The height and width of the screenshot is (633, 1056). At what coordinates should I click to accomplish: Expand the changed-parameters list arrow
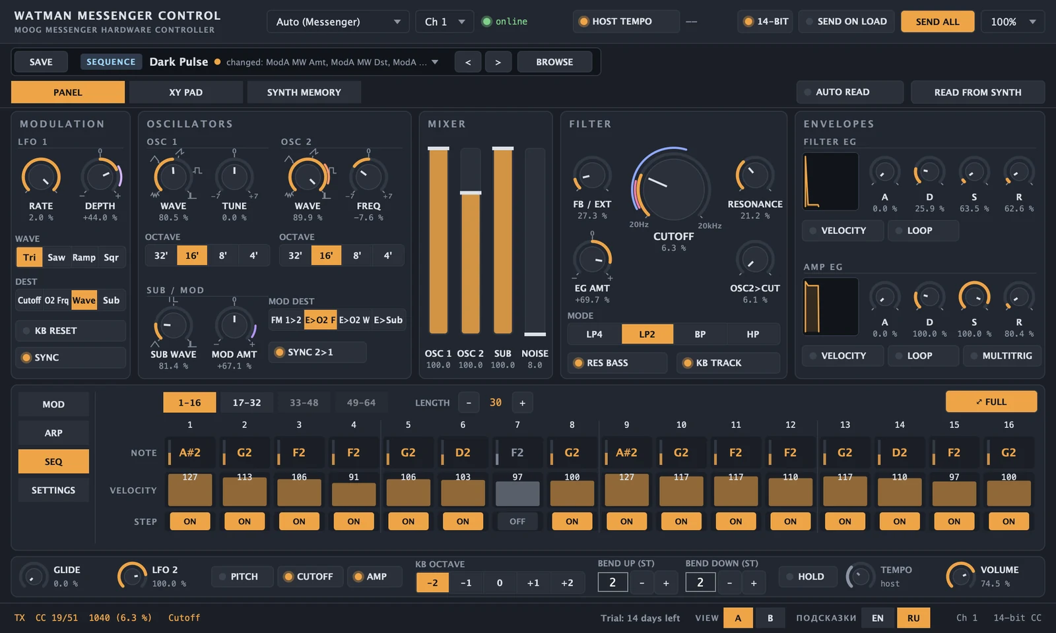point(435,62)
